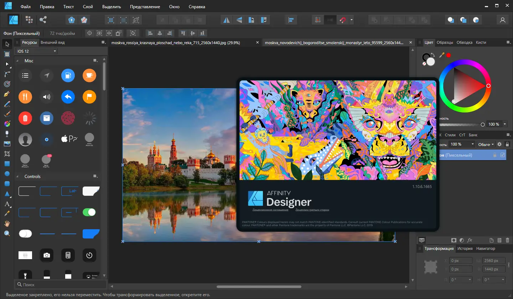
Task: Expand the Misc category options menu
Action: coord(95,61)
